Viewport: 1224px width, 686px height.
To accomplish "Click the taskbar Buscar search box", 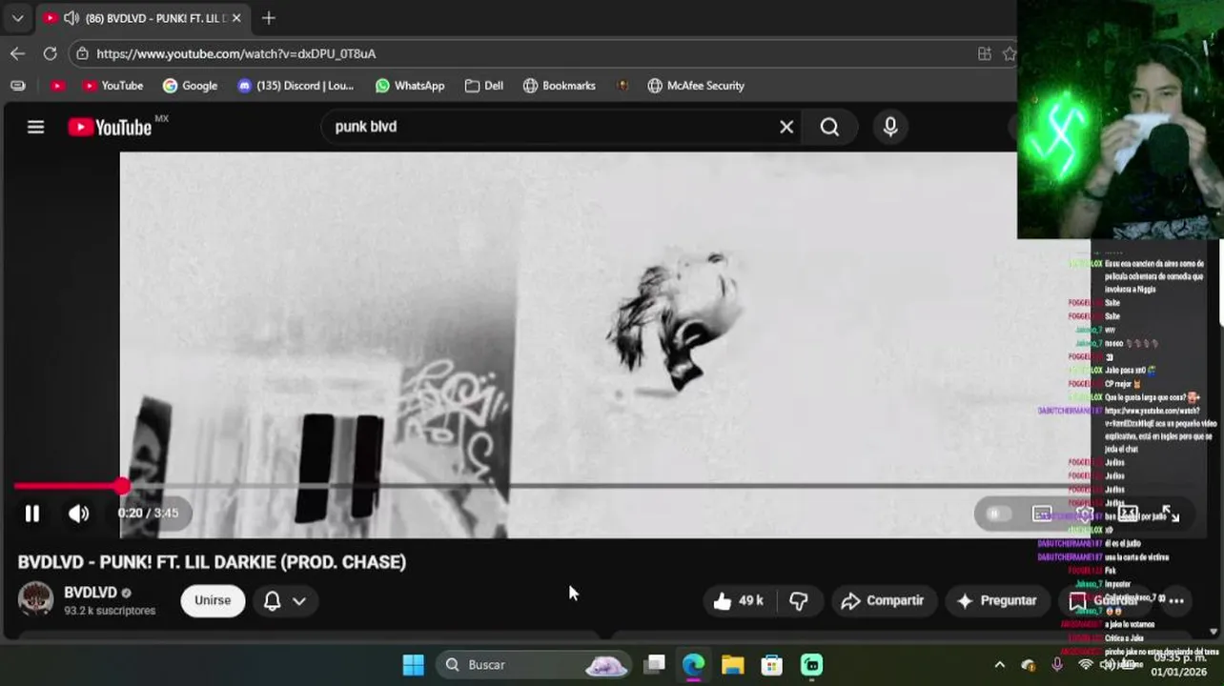I will pyautogui.click(x=534, y=664).
